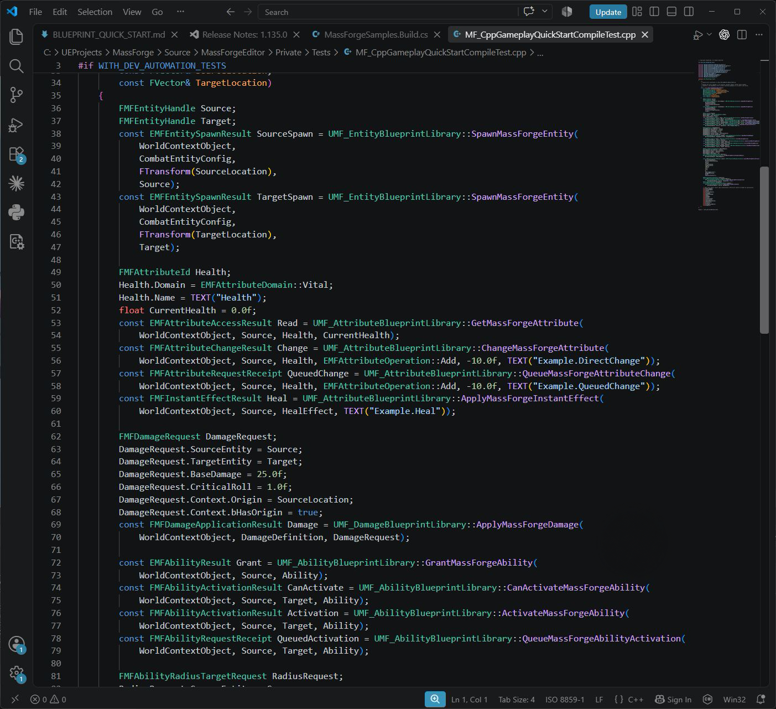Image resolution: width=776 pixels, height=709 pixels.
Task: Click the remote window indicator in status bar
Action: pyautogui.click(x=14, y=699)
